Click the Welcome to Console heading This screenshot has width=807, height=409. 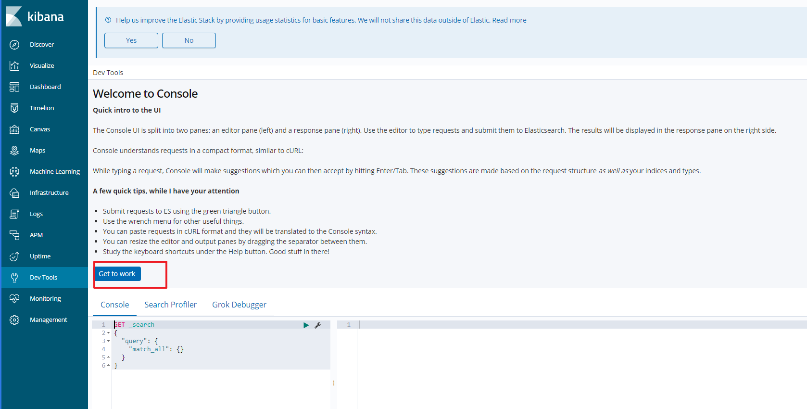pos(145,94)
